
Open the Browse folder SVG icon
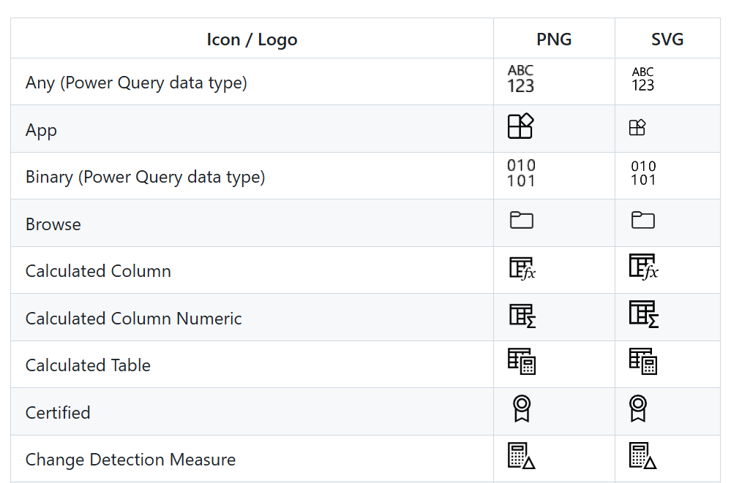click(x=643, y=220)
